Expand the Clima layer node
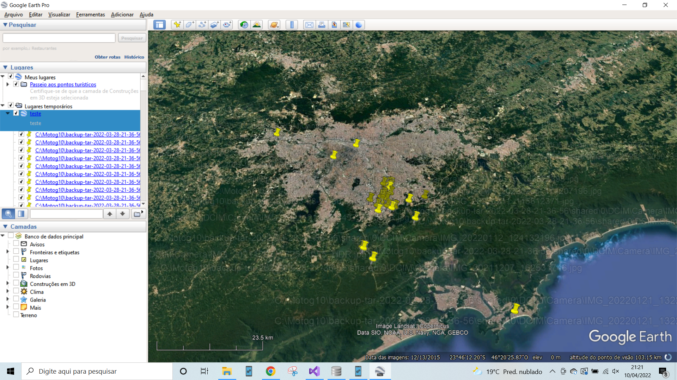 click(8, 291)
